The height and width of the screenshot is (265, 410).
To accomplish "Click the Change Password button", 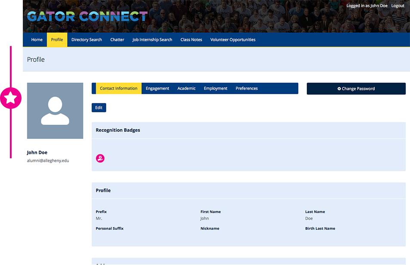I will click(x=356, y=89).
